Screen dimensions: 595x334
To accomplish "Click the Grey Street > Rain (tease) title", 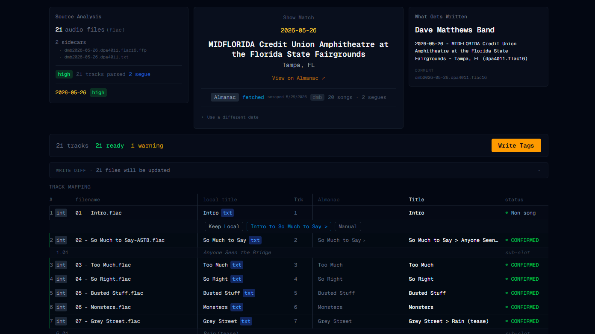I will [448, 321].
